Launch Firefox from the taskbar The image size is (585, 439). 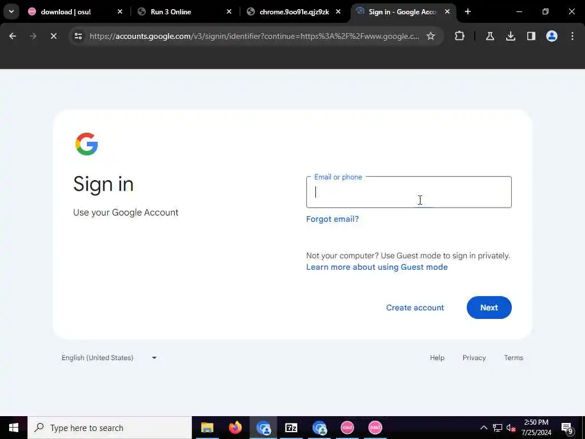click(x=235, y=428)
